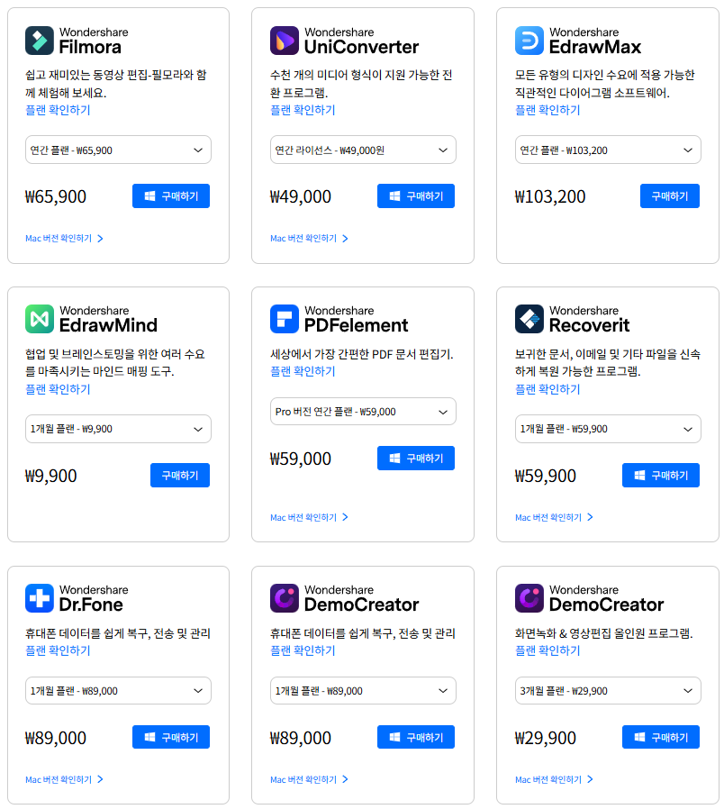The height and width of the screenshot is (809, 724).
Task: Click Filmora's Mac 버전 확인하기 link
Action: point(65,239)
